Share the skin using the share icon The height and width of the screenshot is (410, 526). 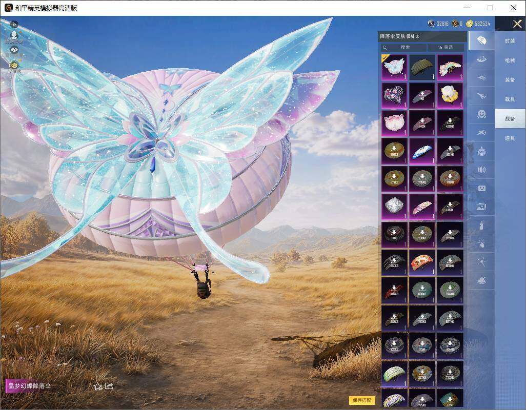109,386
